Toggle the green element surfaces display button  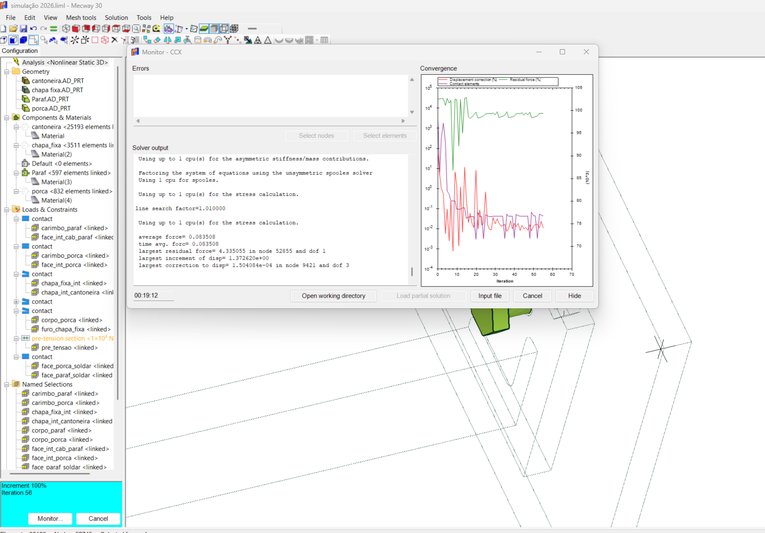(x=204, y=29)
